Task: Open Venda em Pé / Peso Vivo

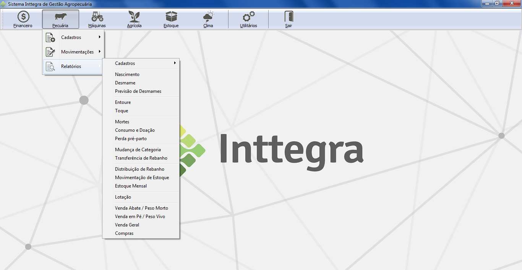Action: 141,217
